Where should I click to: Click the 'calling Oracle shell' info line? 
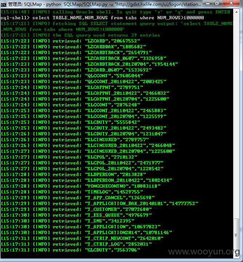tap(116, 12)
